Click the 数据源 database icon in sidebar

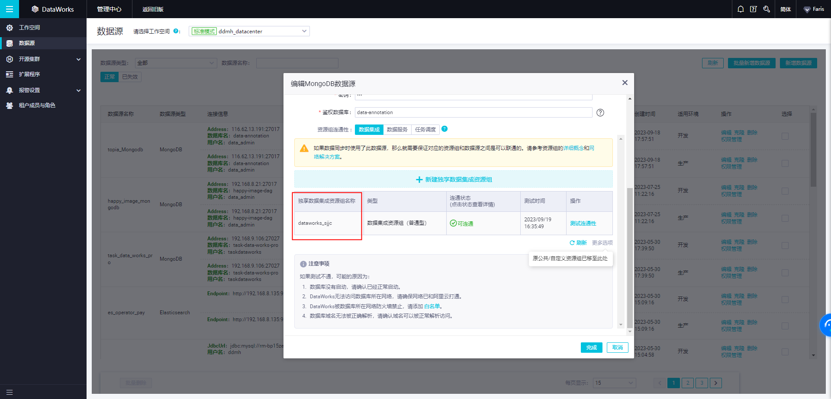(x=10, y=43)
